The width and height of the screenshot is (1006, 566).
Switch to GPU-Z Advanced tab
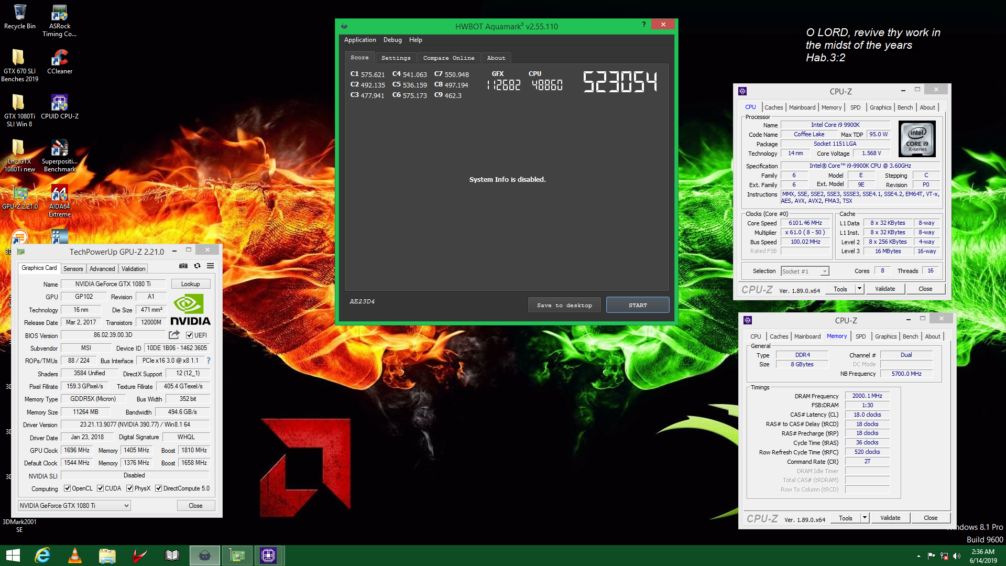(102, 269)
